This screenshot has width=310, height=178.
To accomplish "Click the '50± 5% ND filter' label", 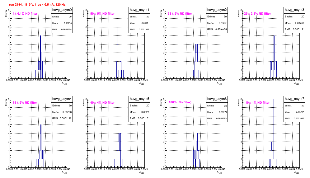I will point(102,14).
